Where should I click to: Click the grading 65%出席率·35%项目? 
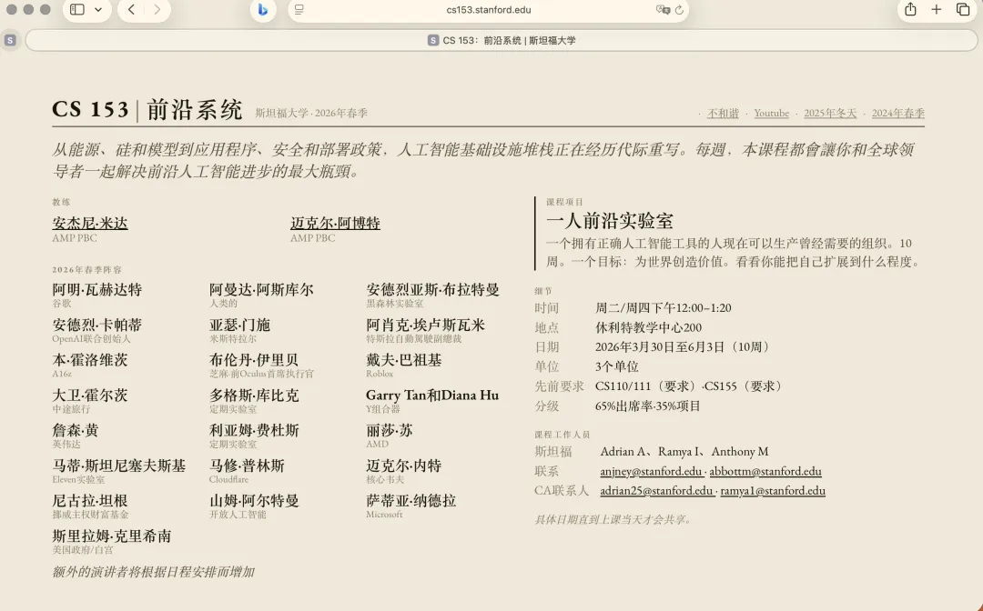click(x=648, y=406)
